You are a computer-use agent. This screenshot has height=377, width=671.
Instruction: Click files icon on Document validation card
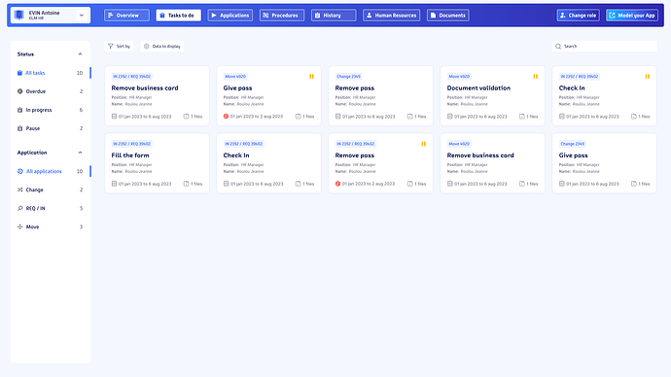click(521, 117)
